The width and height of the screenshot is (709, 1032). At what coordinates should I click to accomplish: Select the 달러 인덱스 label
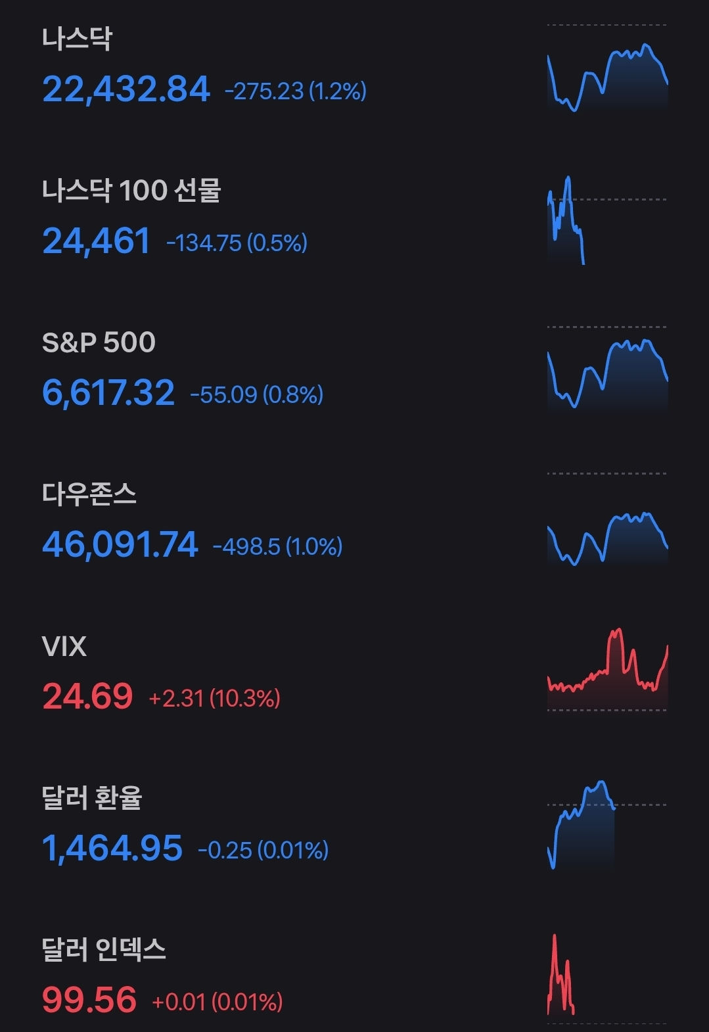(104, 950)
